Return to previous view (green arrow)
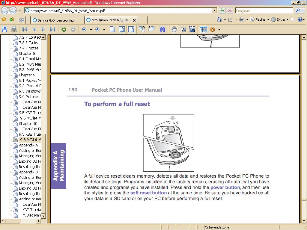The height and width of the screenshot is (230, 307). (64, 29)
